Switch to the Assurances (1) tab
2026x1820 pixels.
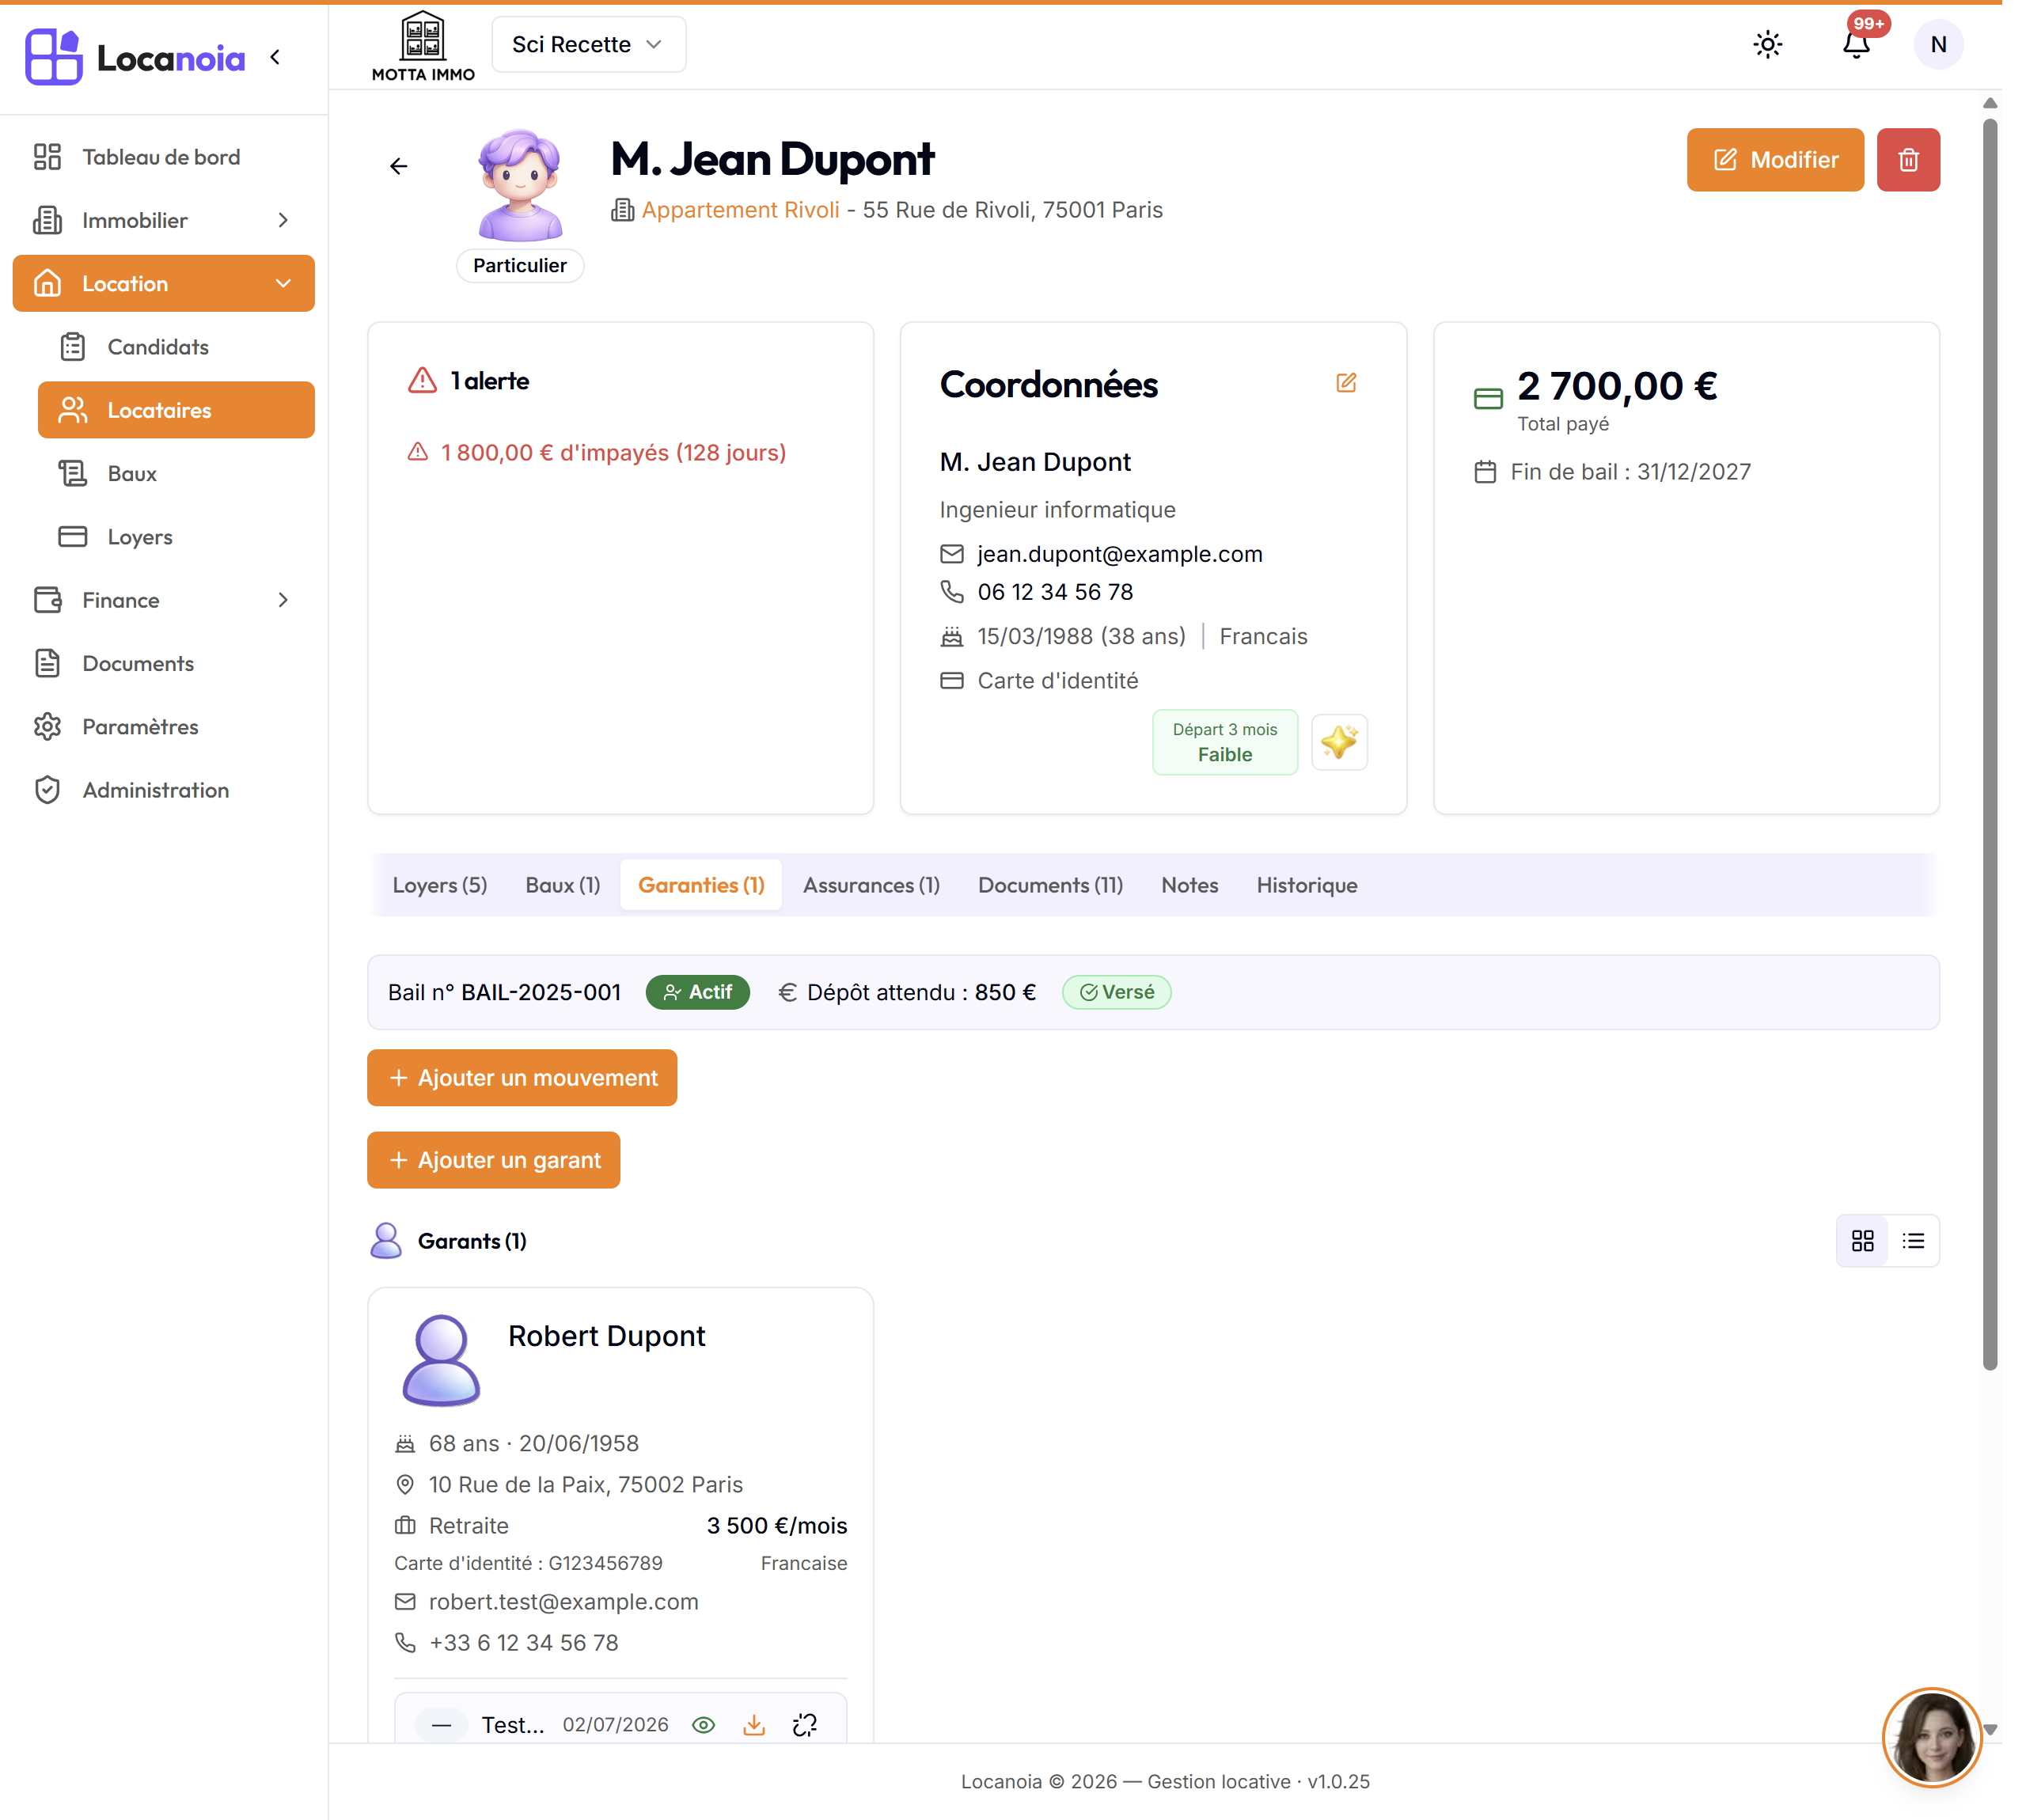pos(871,885)
